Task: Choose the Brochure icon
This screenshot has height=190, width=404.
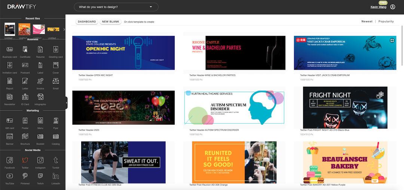Action: [x=25, y=136]
